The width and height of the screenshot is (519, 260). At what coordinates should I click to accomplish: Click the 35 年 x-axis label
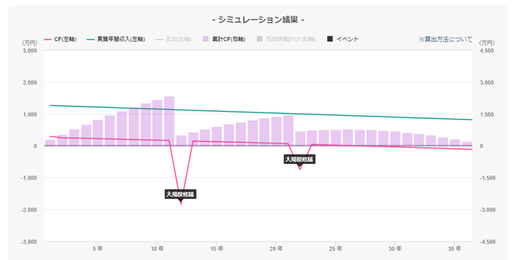tap(455, 249)
